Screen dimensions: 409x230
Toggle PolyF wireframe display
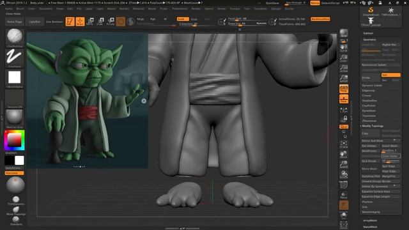click(344, 185)
